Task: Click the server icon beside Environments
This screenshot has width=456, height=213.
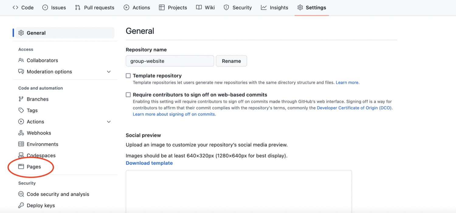Action: tap(21, 144)
